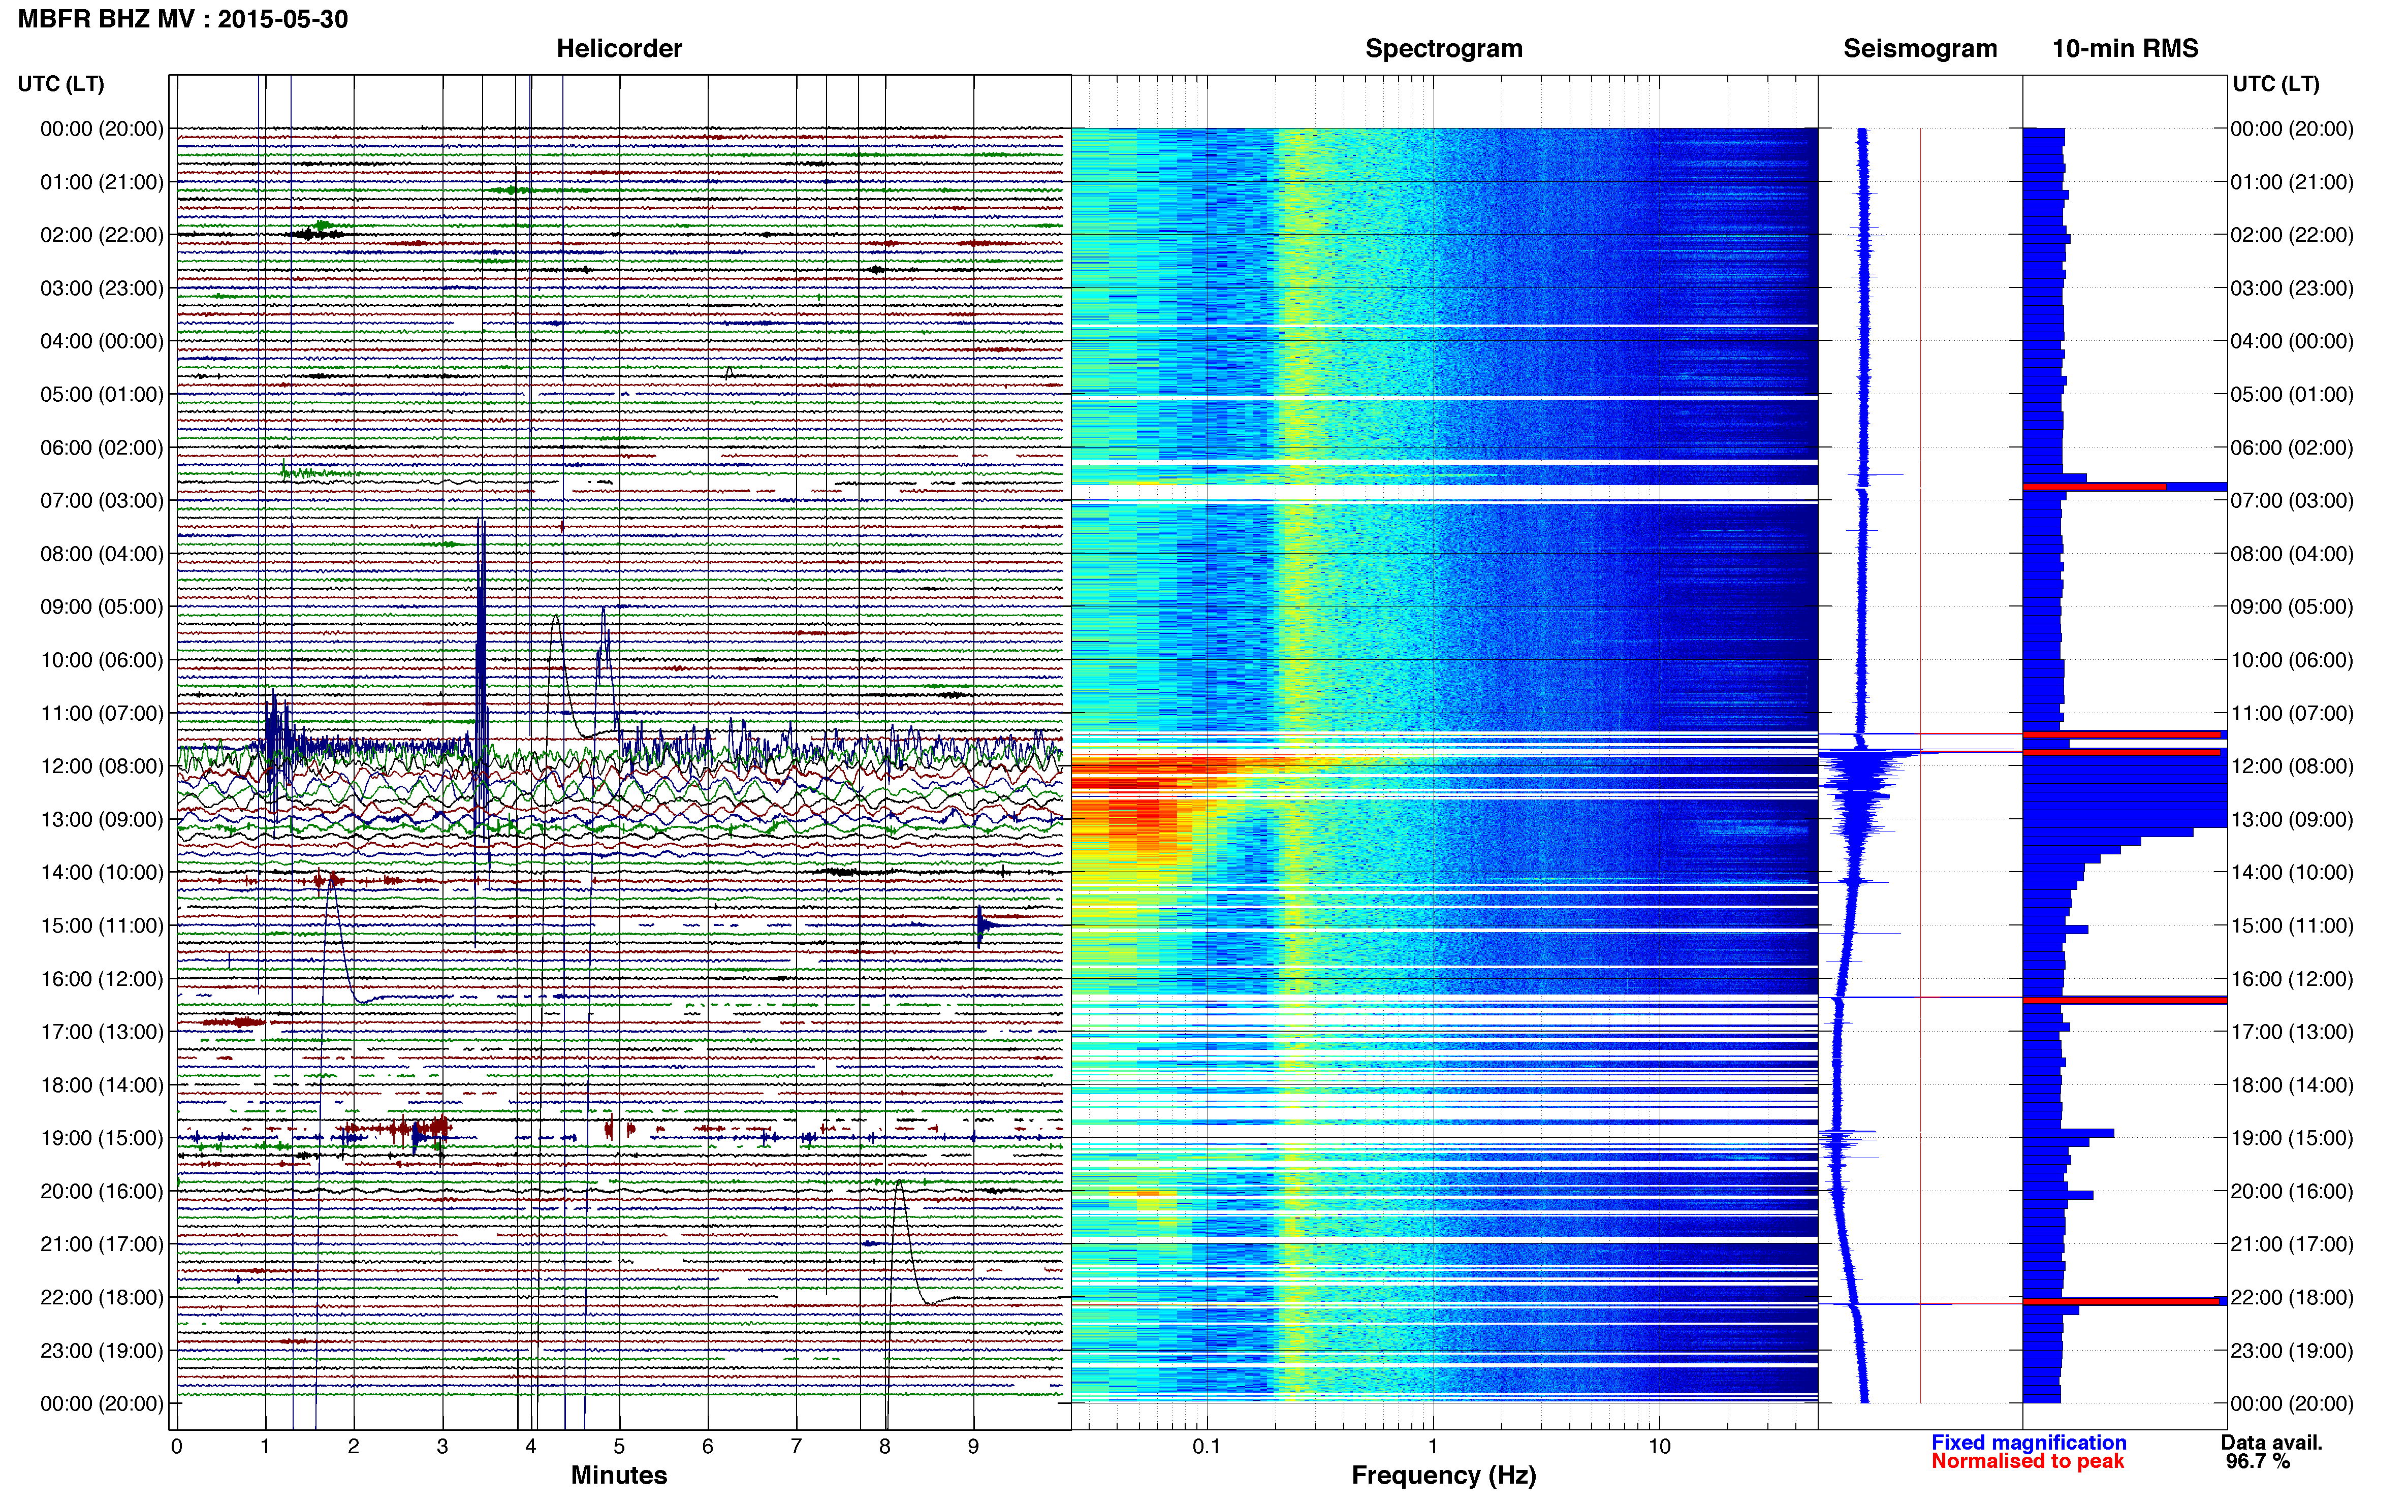Click '22:00 (18:00)' on the RMS time axis
The height and width of the screenshot is (1505, 2408).
2293,1297
